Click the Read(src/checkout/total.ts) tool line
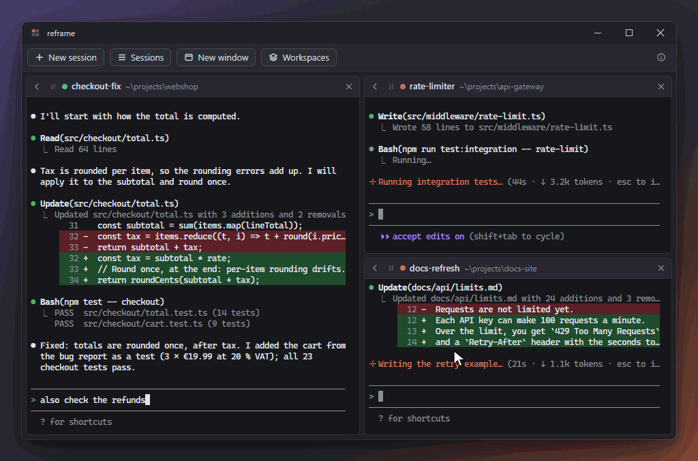 tap(104, 138)
